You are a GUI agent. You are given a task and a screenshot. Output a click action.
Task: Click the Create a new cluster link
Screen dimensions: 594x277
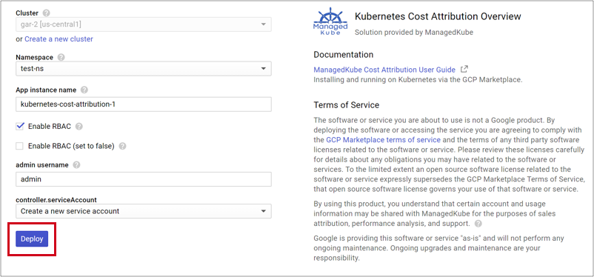point(59,39)
